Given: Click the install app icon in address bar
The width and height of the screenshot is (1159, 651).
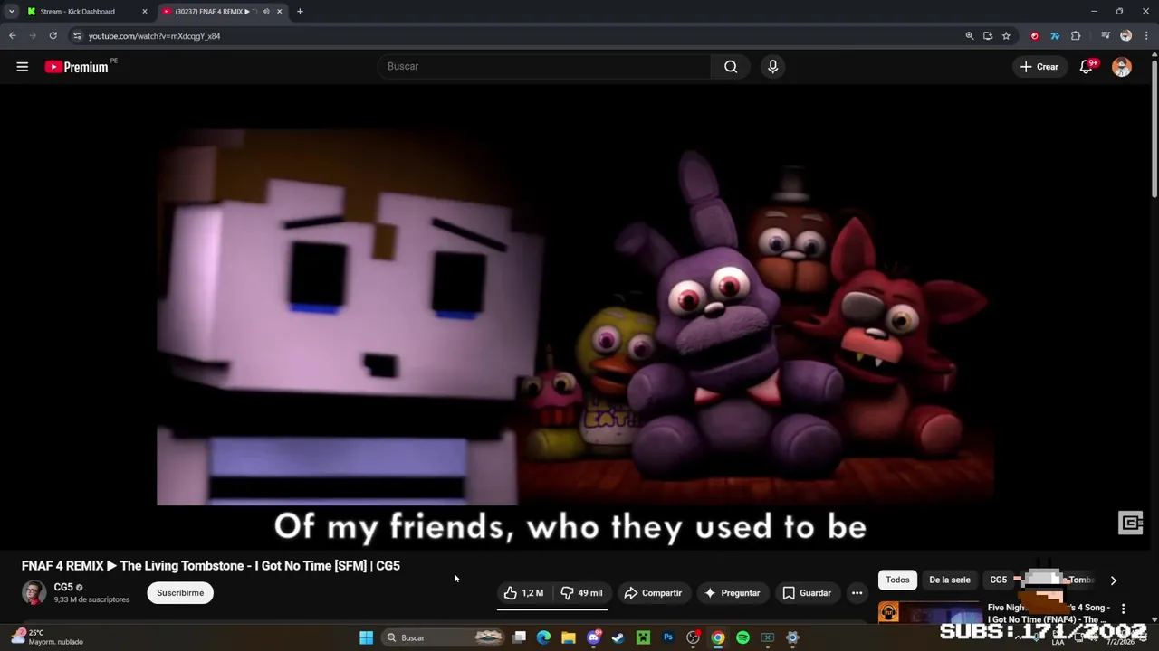Looking at the screenshot, I should pos(988,36).
